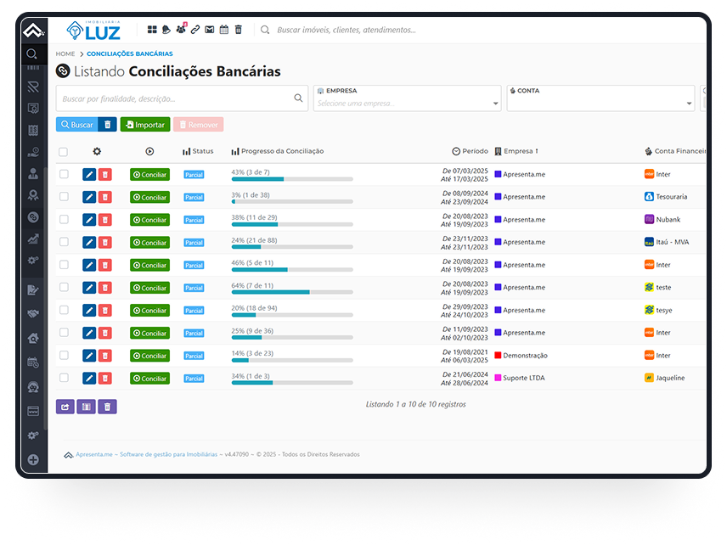
Task: Check the teste account row checkbox
Action: (64, 287)
